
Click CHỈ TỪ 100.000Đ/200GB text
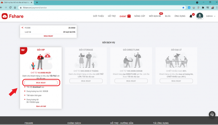click(x=131, y=71)
